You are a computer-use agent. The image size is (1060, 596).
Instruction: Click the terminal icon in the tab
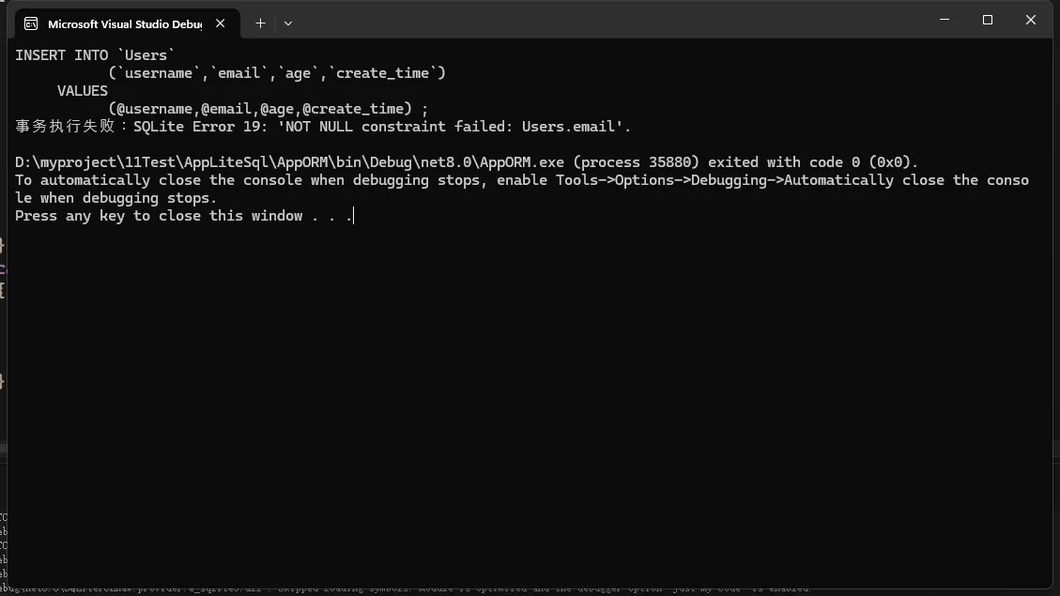click(x=31, y=23)
